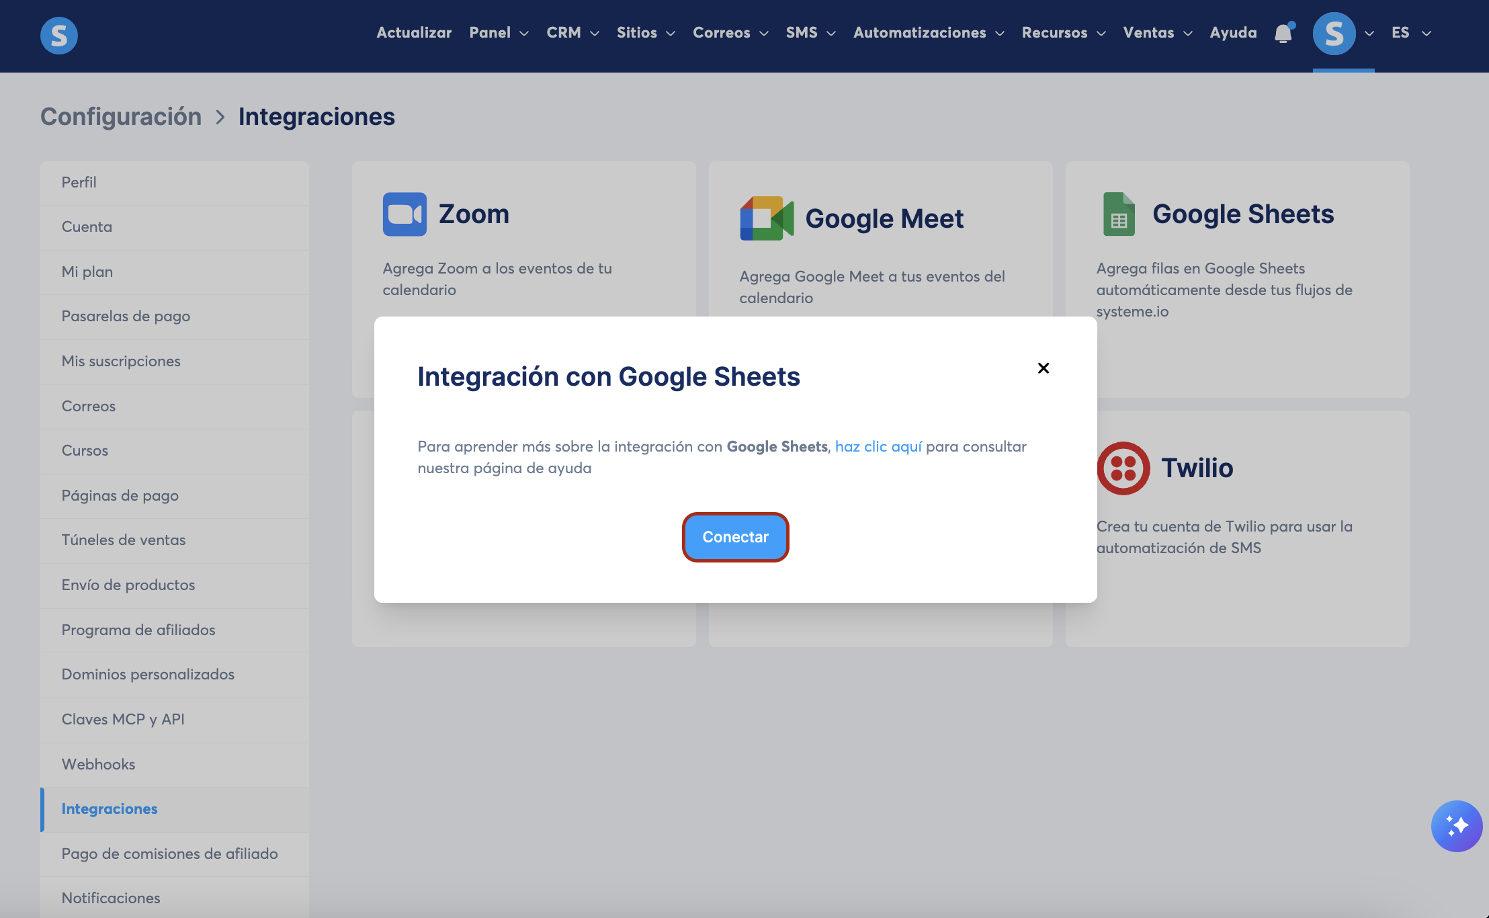Go to Mis suscripciones
This screenshot has height=918, width=1489.
pos(175,362)
